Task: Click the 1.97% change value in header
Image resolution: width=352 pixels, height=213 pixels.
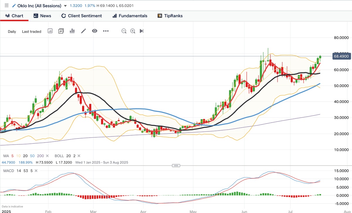Action: coord(89,6)
